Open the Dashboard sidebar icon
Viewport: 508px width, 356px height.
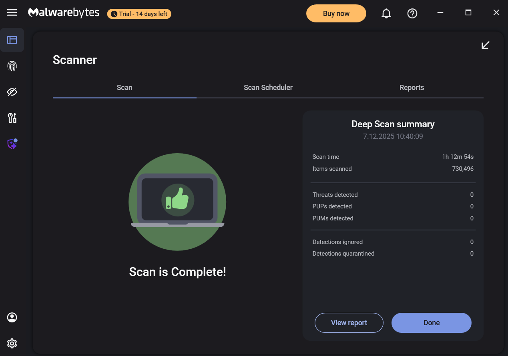tap(12, 40)
